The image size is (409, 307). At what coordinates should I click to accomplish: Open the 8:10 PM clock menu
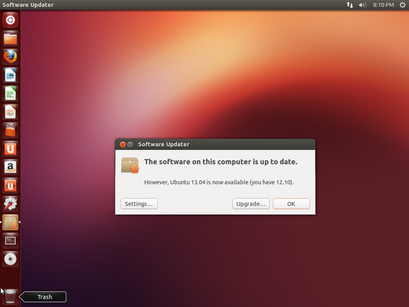pos(383,5)
